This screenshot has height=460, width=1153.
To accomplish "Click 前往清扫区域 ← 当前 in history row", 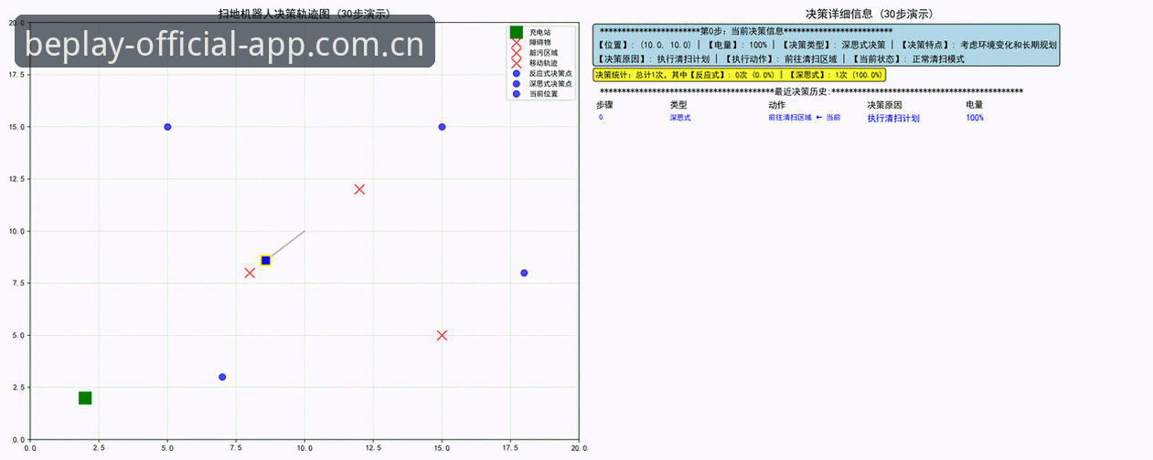I will point(805,118).
